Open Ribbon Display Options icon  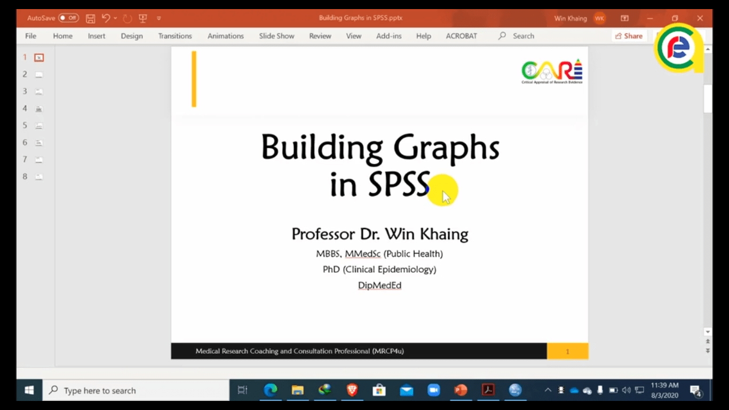pyautogui.click(x=625, y=18)
